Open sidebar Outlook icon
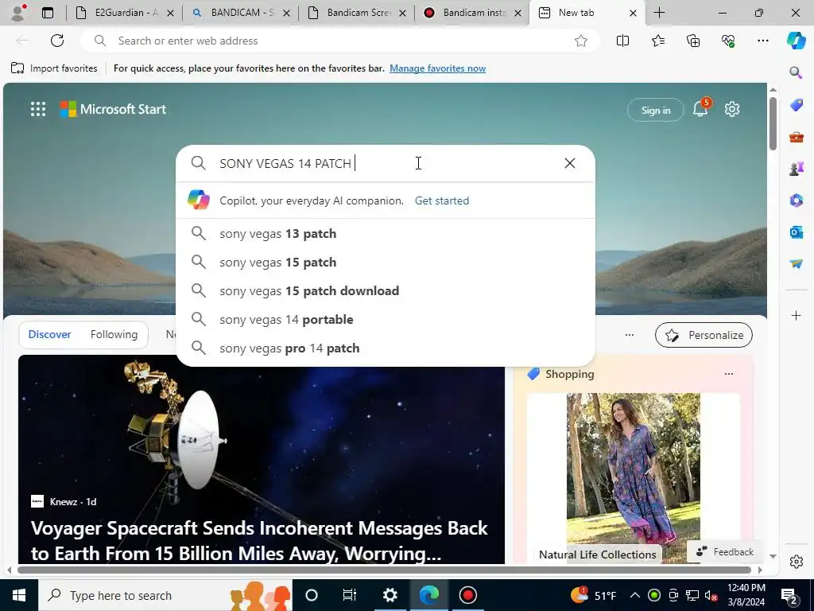814x611 pixels. click(796, 232)
